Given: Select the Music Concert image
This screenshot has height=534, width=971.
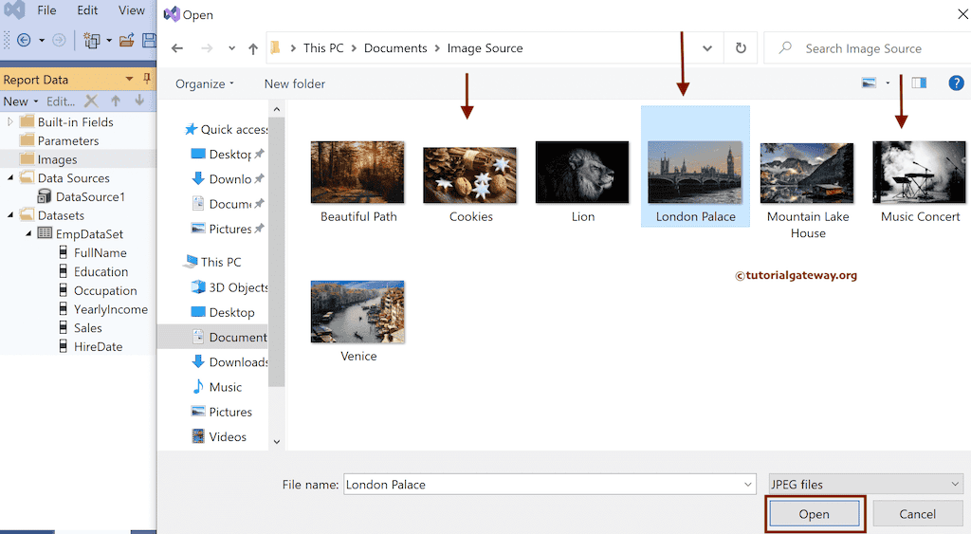Looking at the screenshot, I should coord(920,181).
